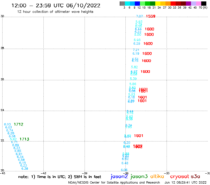Click the red timestamp 1559

coord(150,16)
